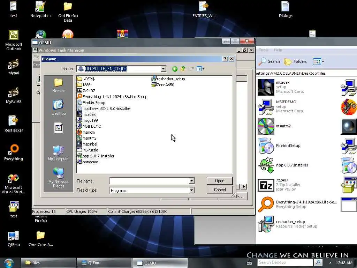
Task: Click the Search Desktop field in taskbar
Action: click(x=286, y=262)
